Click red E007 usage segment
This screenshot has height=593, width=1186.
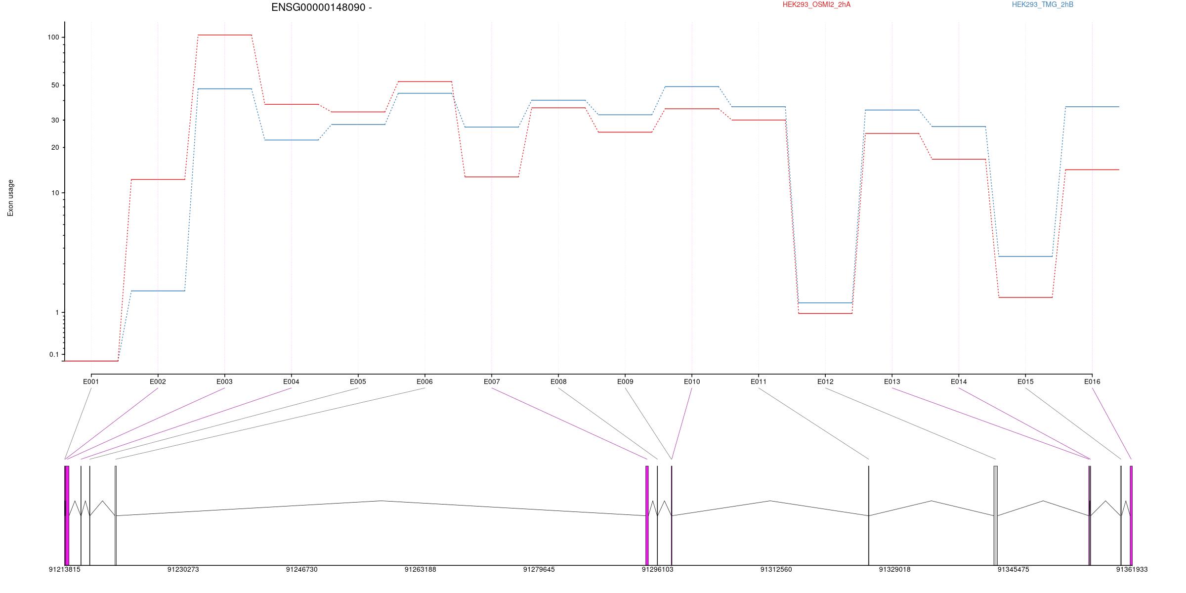coord(492,177)
